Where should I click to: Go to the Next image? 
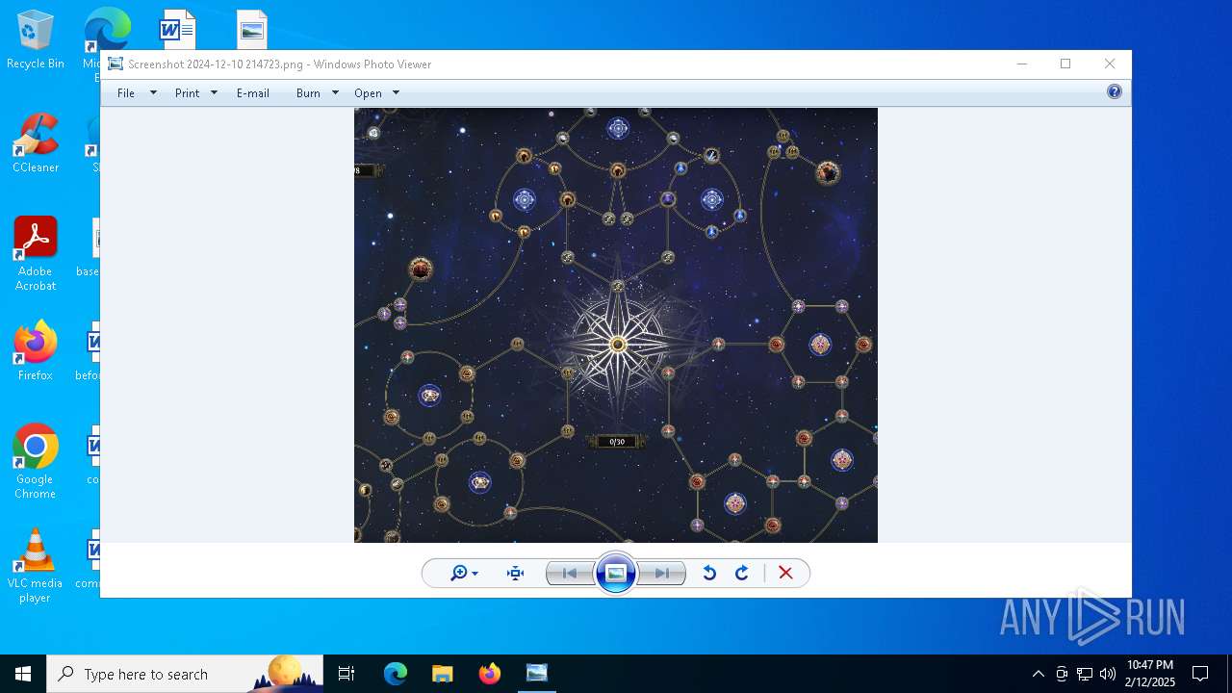click(662, 574)
